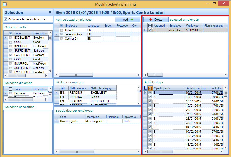Toggle select-all checkbox in Activity days header
The width and height of the screenshot is (231, 157).
pyautogui.click(x=150, y=88)
